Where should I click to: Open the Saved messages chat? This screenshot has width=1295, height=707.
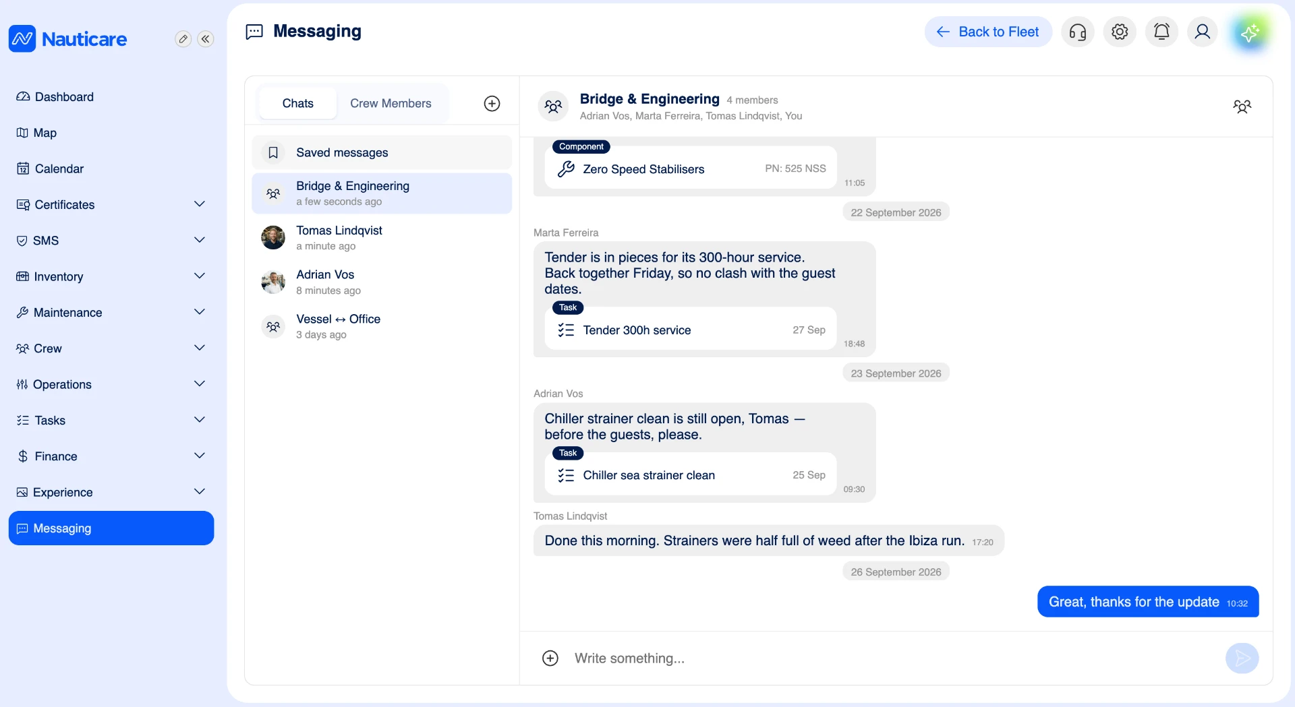click(x=382, y=152)
